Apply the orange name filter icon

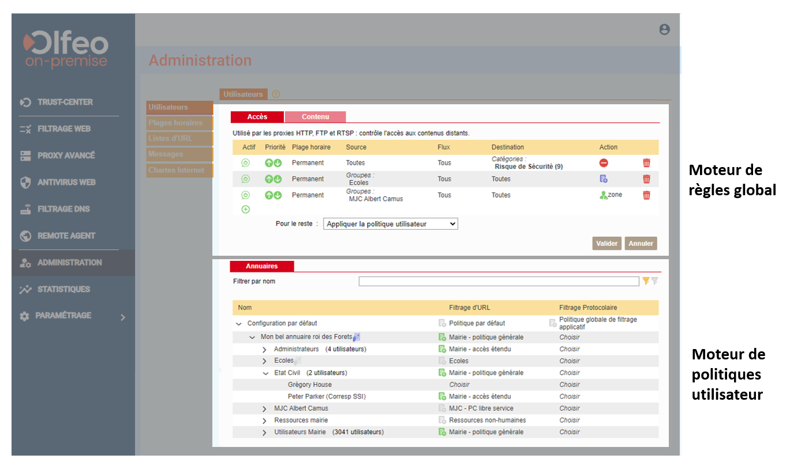[646, 281]
